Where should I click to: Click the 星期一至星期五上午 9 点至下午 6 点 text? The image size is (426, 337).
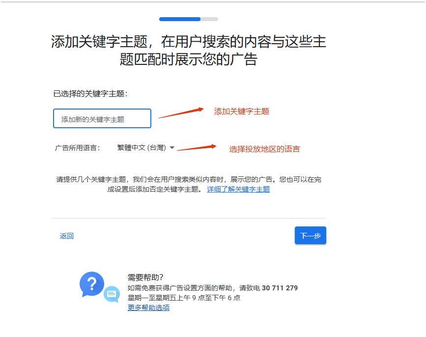[x=184, y=298]
